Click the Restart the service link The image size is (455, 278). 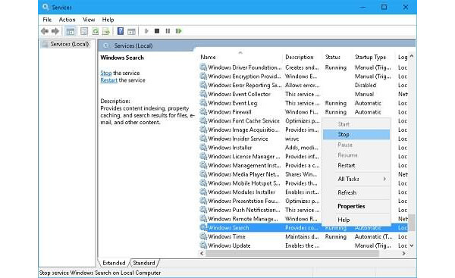point(108,80)
